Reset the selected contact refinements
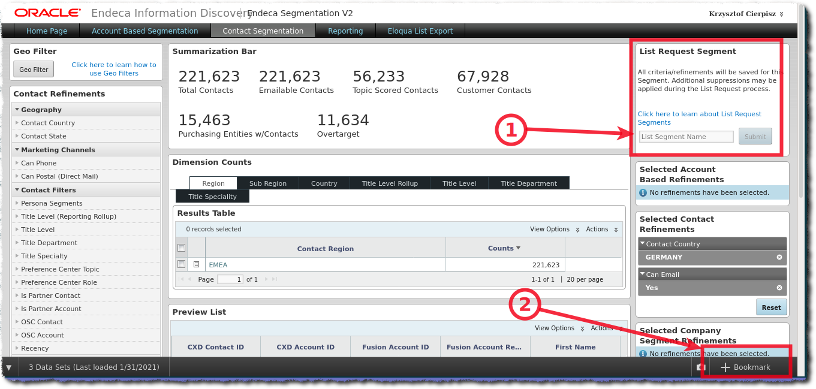Screen dimensions: 816x389 point(771,307)
